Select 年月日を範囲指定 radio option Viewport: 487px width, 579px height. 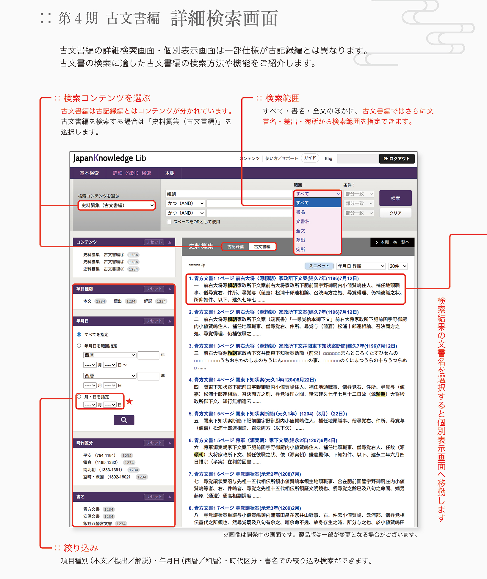coord(79,346)
